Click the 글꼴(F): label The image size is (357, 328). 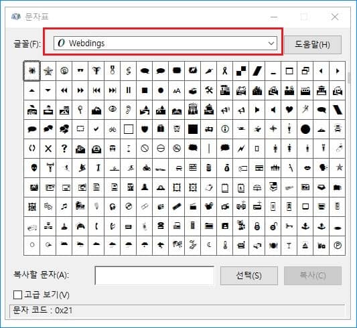27,44
